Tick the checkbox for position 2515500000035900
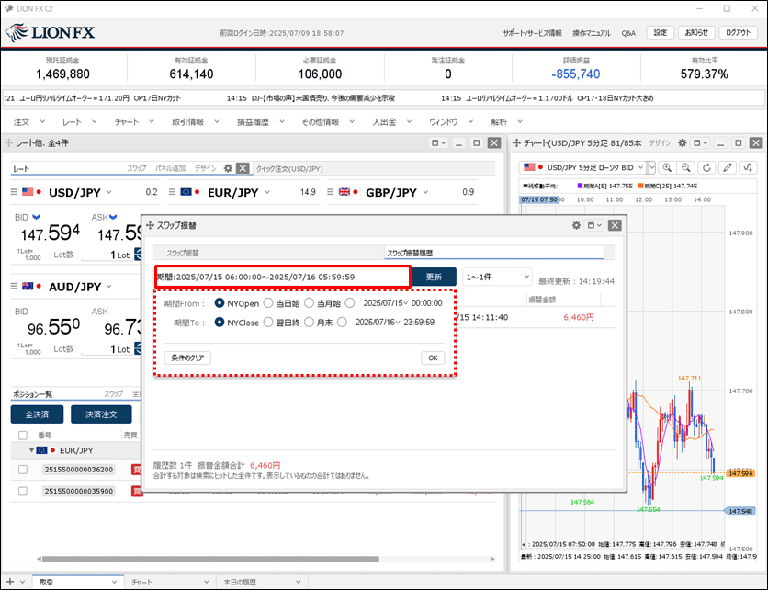Screen dimensions: 768x590 23,491
